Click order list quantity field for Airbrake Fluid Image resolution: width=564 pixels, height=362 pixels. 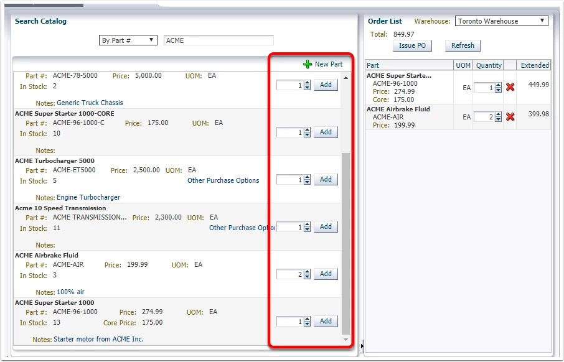tap(484, 117)
